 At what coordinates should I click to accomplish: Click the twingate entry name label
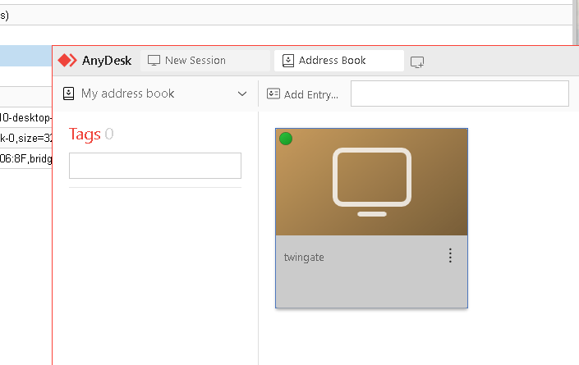[304, 257]
